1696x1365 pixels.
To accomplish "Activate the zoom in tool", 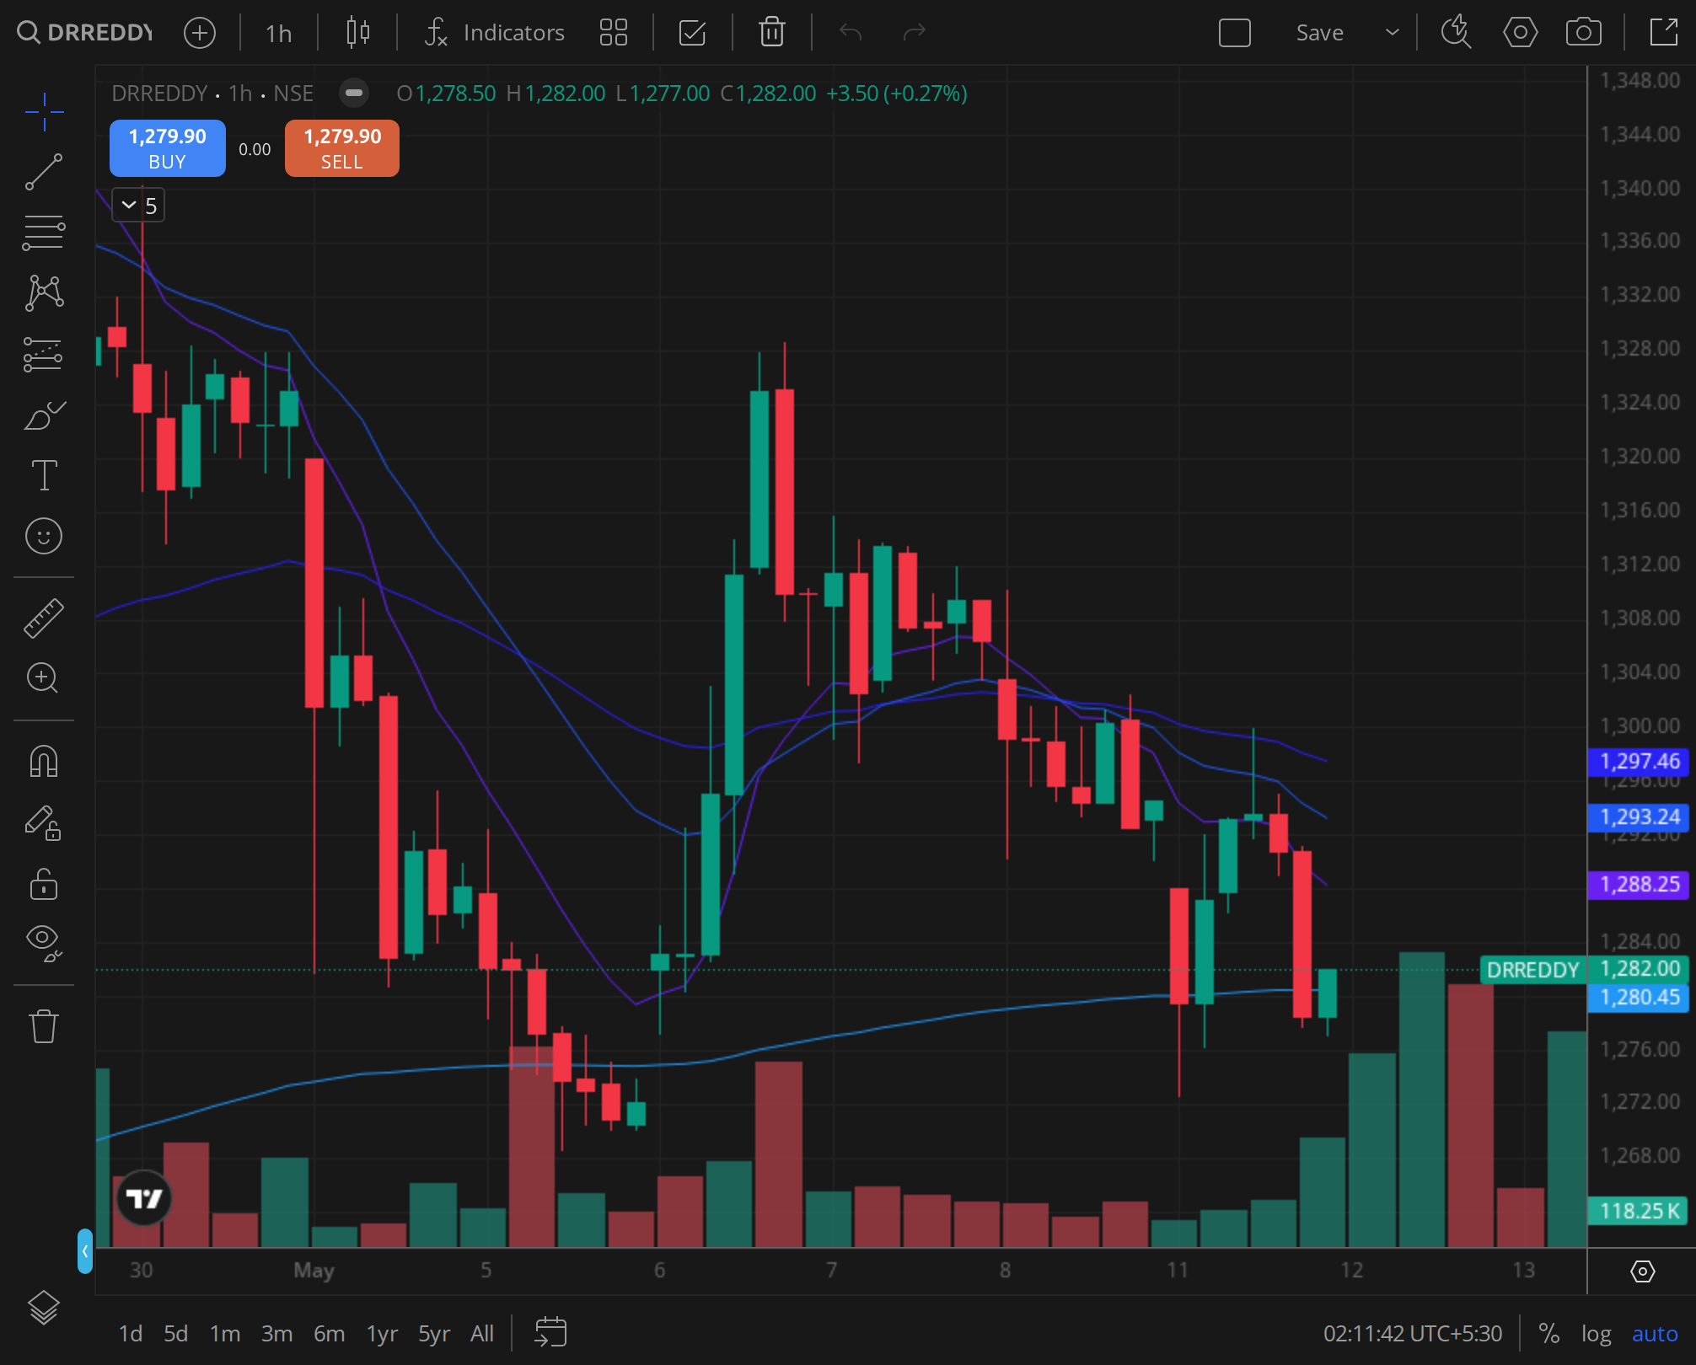I will 44,678.
